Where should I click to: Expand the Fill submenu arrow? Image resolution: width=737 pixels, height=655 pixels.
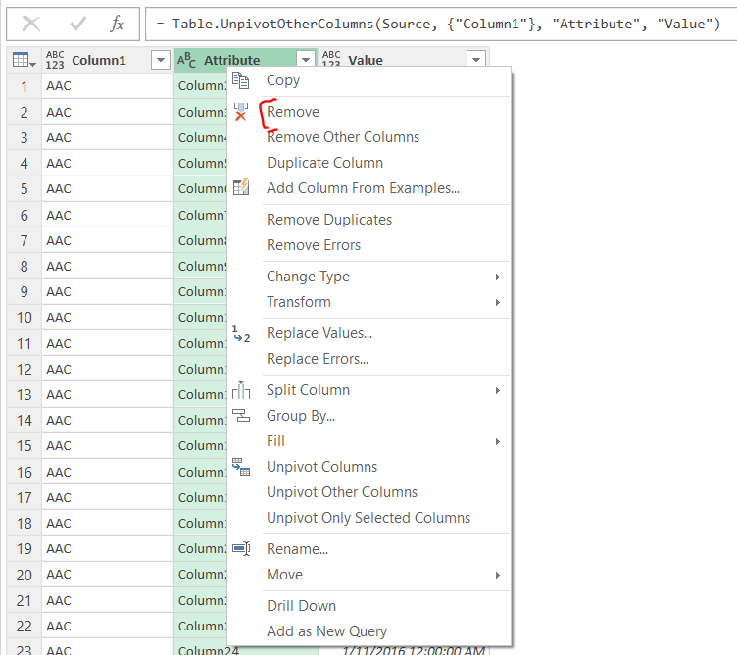click(x=497, y=441)
